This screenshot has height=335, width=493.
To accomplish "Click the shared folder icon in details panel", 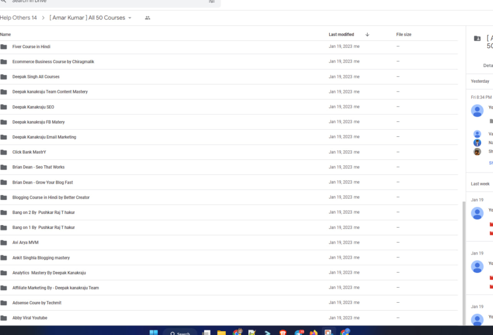I will pyautogui.click(x=477, y=38).
